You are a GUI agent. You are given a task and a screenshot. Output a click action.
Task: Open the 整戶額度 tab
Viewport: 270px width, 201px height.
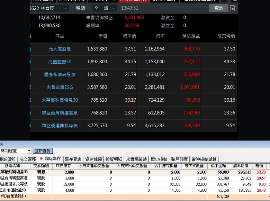tap(179, 159)
